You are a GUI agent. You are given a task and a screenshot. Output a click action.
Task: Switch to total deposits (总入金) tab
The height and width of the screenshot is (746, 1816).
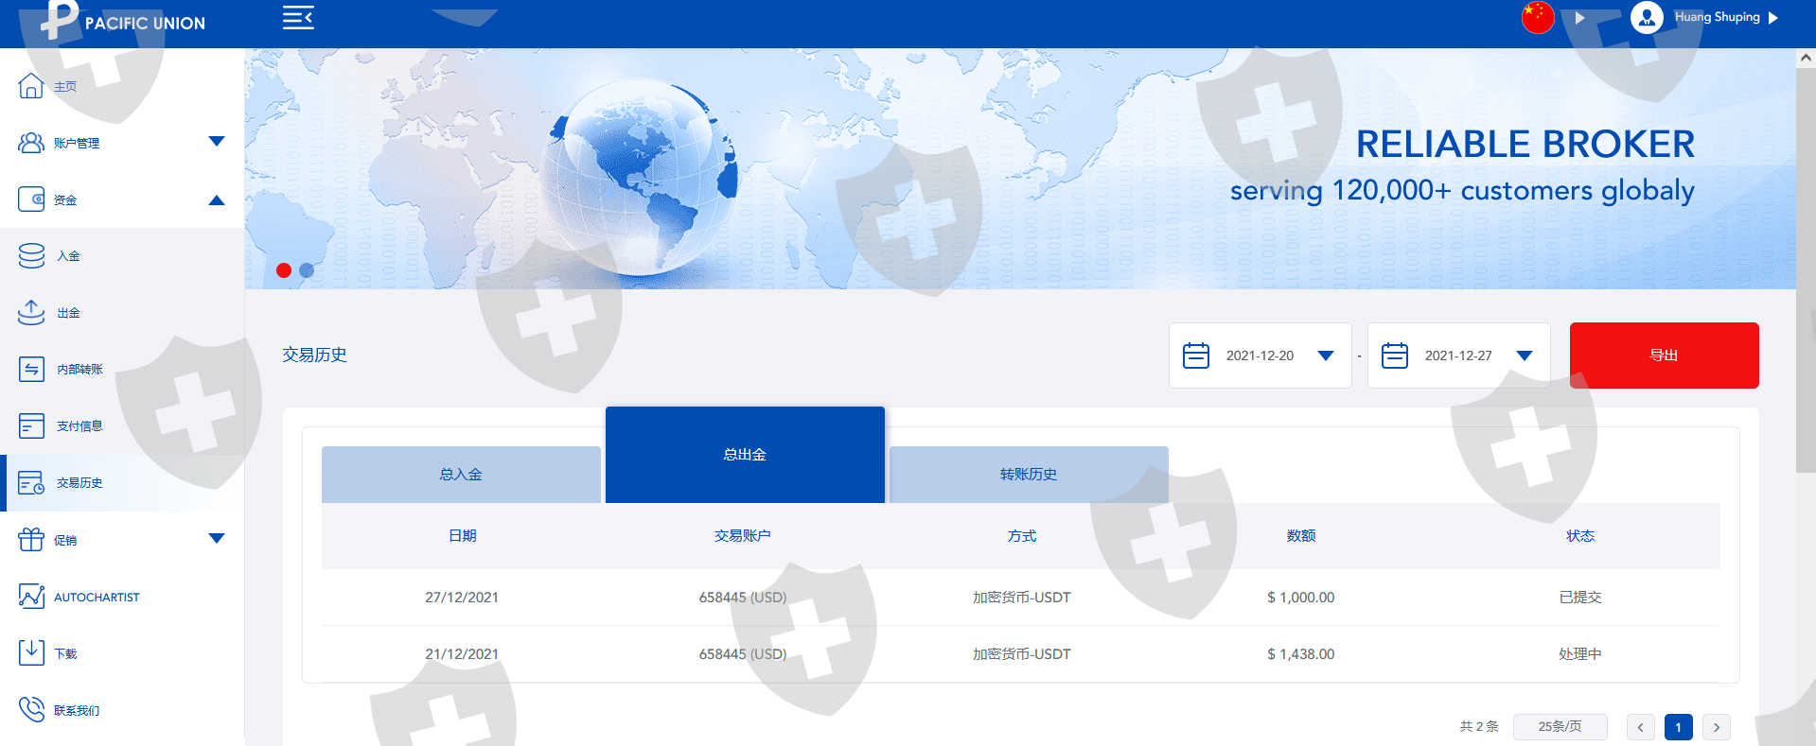(x=461, y=475)
